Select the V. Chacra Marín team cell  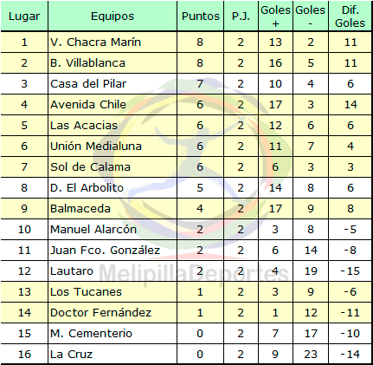tap(113, 42)
